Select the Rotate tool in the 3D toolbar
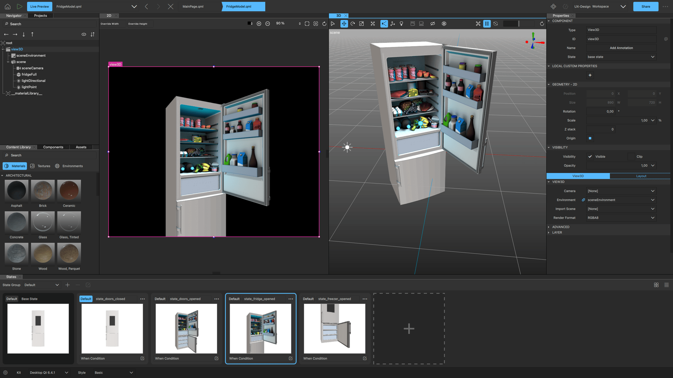673x378 pixels. pyautogui.click(x=353, y=23)
